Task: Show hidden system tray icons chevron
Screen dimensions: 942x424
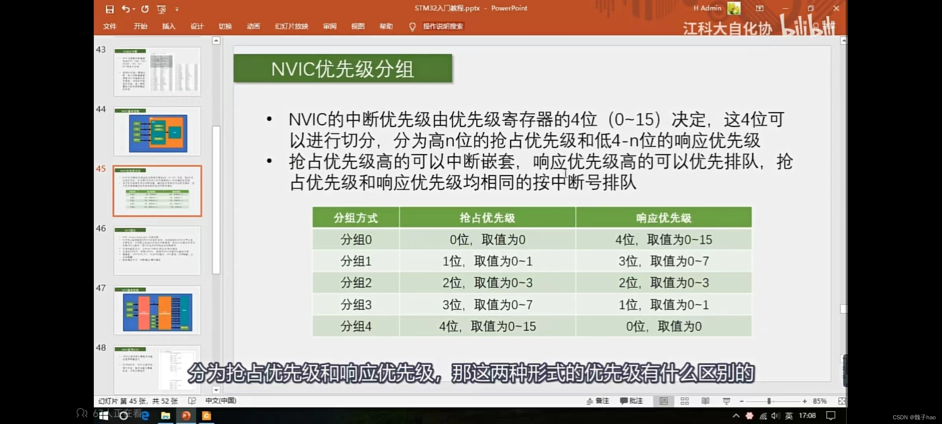Action: click(736, 416)
